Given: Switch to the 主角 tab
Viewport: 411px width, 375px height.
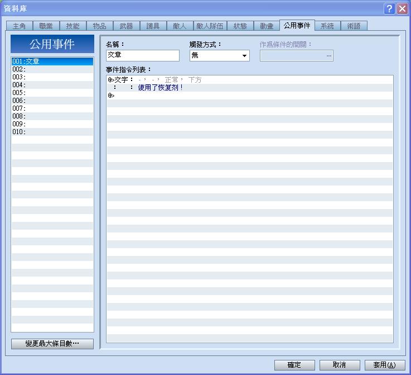Looking at the screenshot, I should pos(20,26).
